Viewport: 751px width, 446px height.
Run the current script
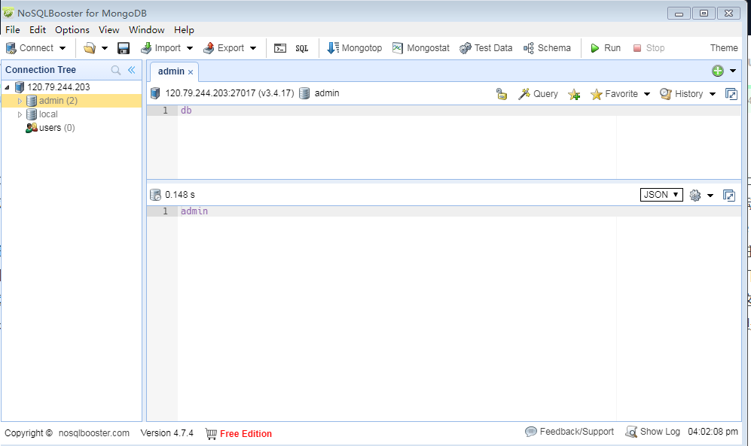(606, 48)
